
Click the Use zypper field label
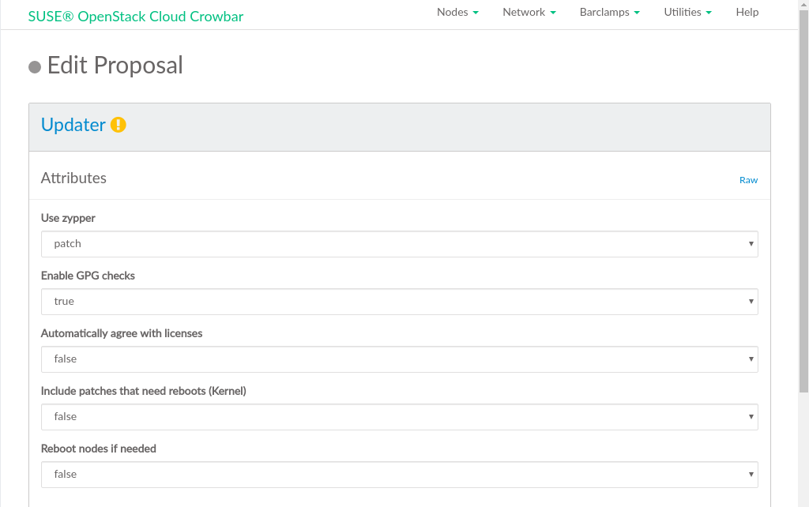pos(68,218)
